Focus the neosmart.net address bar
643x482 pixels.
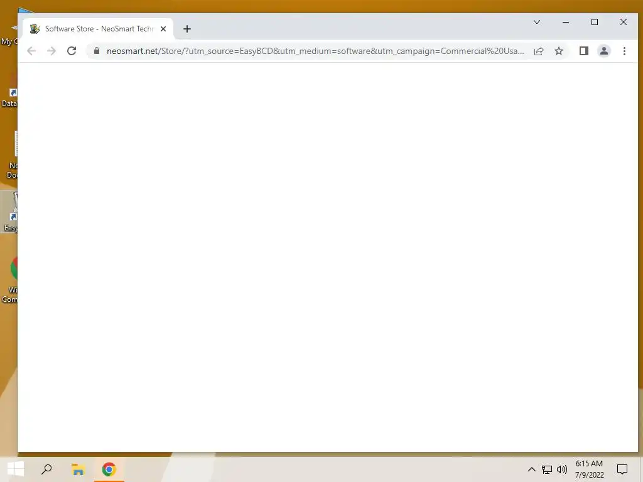click(x=315, y=51)
